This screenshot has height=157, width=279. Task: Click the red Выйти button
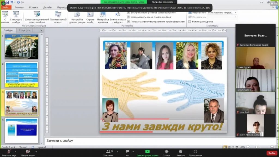272,153
